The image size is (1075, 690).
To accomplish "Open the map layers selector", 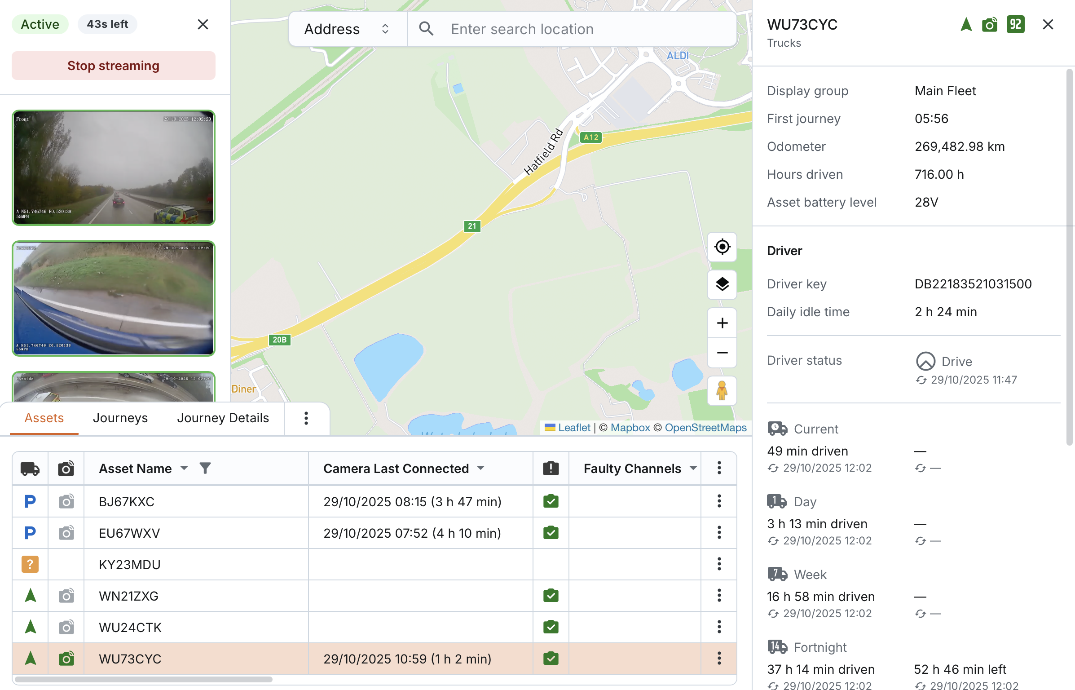I will pos(722,284).
